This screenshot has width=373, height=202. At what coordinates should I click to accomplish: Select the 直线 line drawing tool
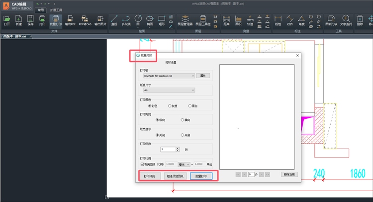pyautogui.click(x=114, y=20)
